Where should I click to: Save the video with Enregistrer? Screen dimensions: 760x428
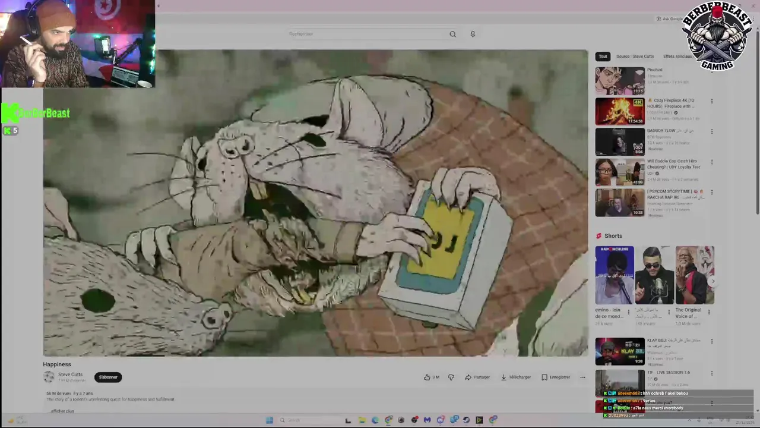pos(556,377)
